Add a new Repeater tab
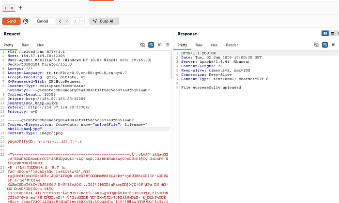339x203 pixels. pos(20,8)
